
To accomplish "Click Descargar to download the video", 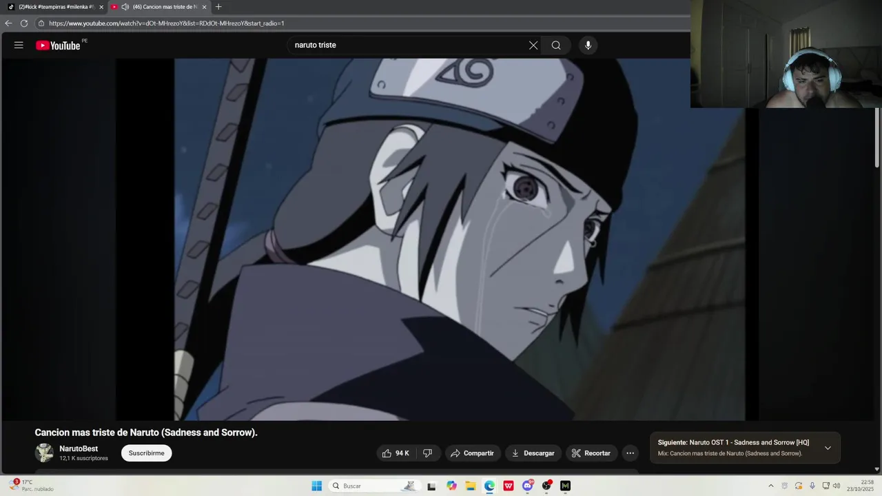I will [533, 453].
